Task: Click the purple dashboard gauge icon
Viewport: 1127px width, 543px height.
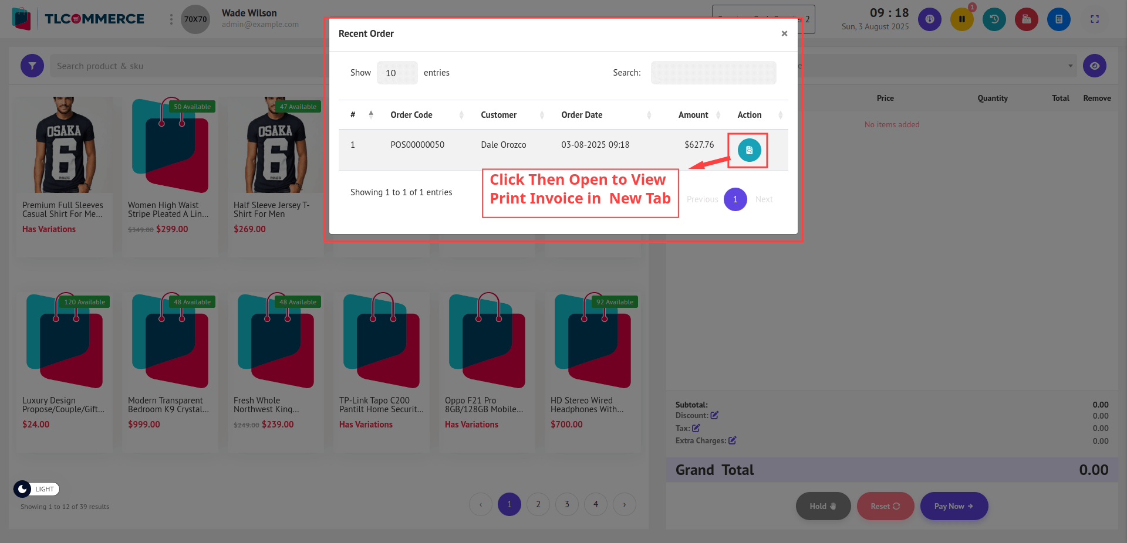Action: (x=929, y=19)
